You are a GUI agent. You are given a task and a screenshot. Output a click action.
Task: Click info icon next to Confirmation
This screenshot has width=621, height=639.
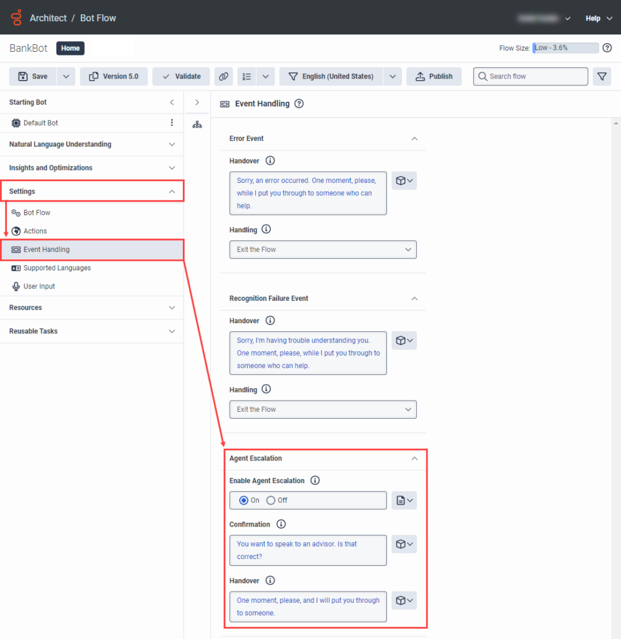coord(281,524)
